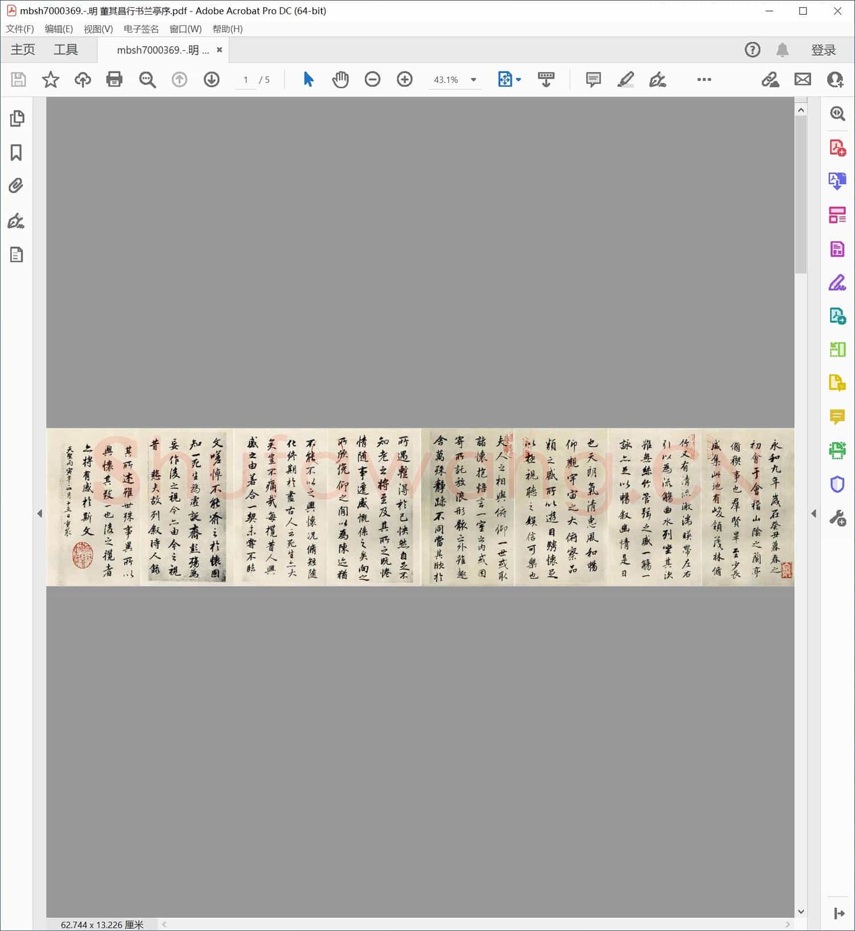Close the mbsh7000369 document tab

pos(219,50)
